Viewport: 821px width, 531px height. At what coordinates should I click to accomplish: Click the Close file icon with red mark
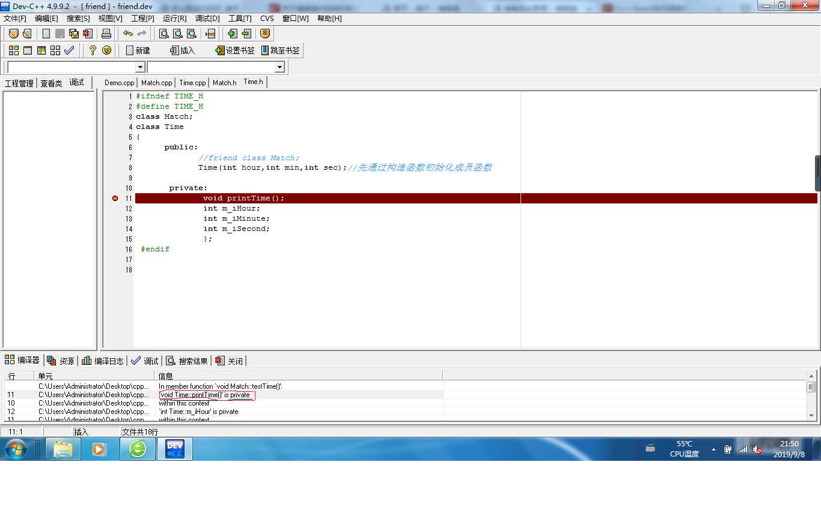tap(87, 34)
